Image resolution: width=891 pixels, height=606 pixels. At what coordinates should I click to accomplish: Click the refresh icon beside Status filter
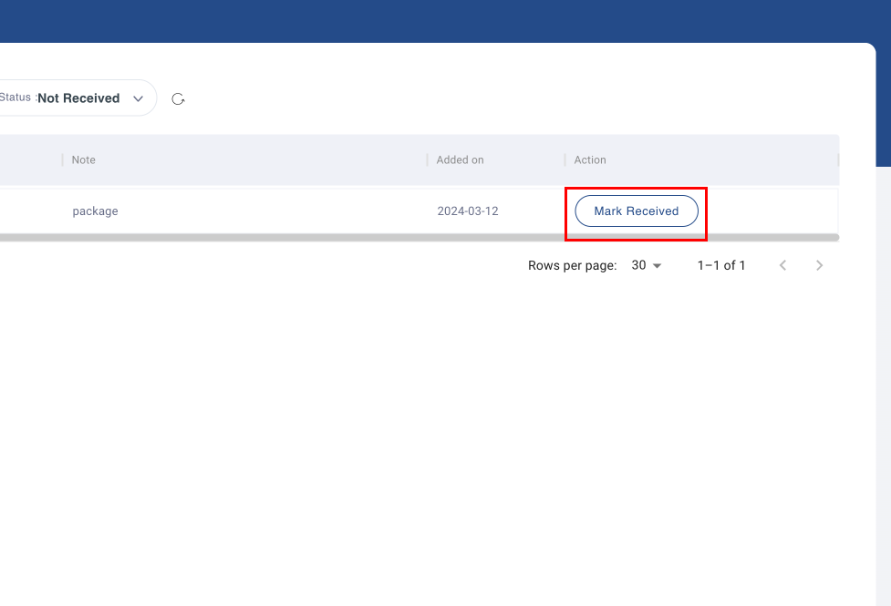[x=179, y=98]
